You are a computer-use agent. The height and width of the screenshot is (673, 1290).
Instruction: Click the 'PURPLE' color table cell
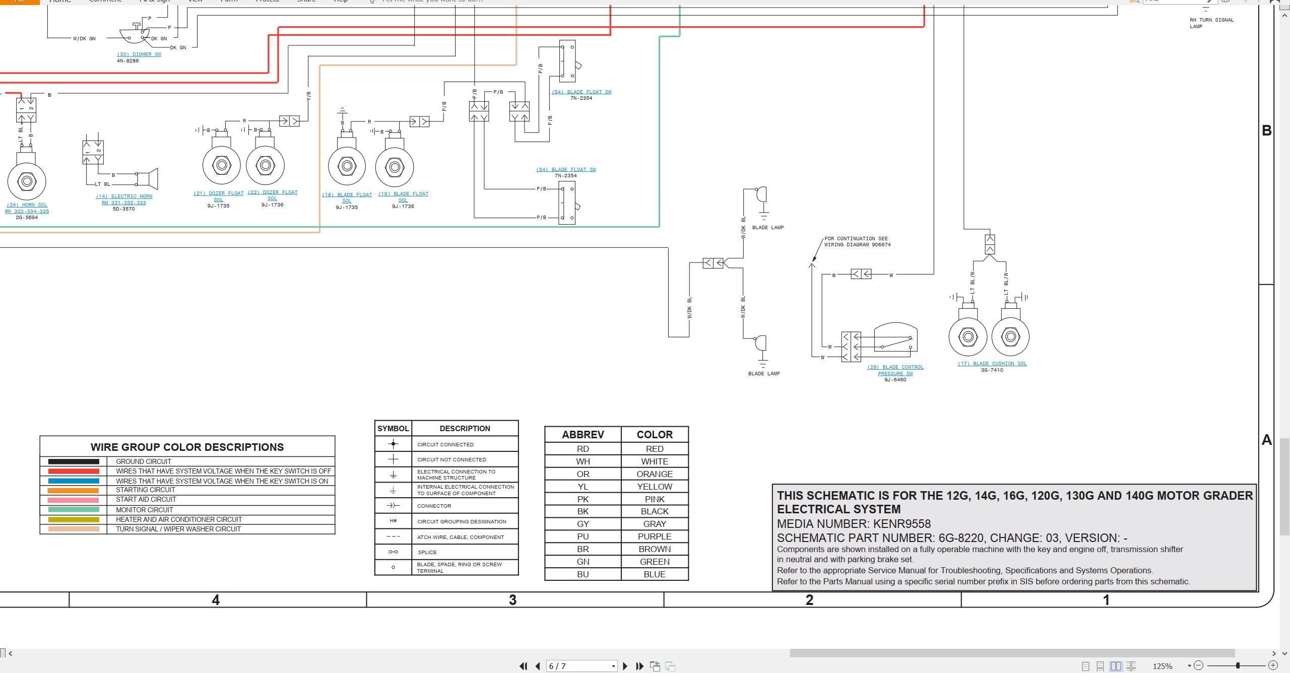tap(655, 536)
